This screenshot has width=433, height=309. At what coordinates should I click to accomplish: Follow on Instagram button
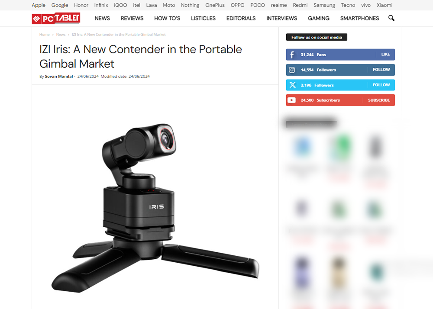tap(381, 70)
